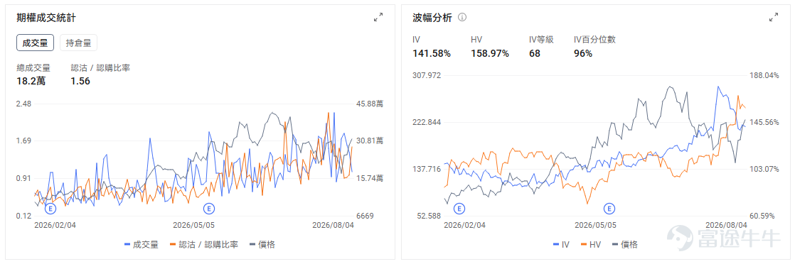Click the IV百分位數 value 96%

tap(583, 54)
